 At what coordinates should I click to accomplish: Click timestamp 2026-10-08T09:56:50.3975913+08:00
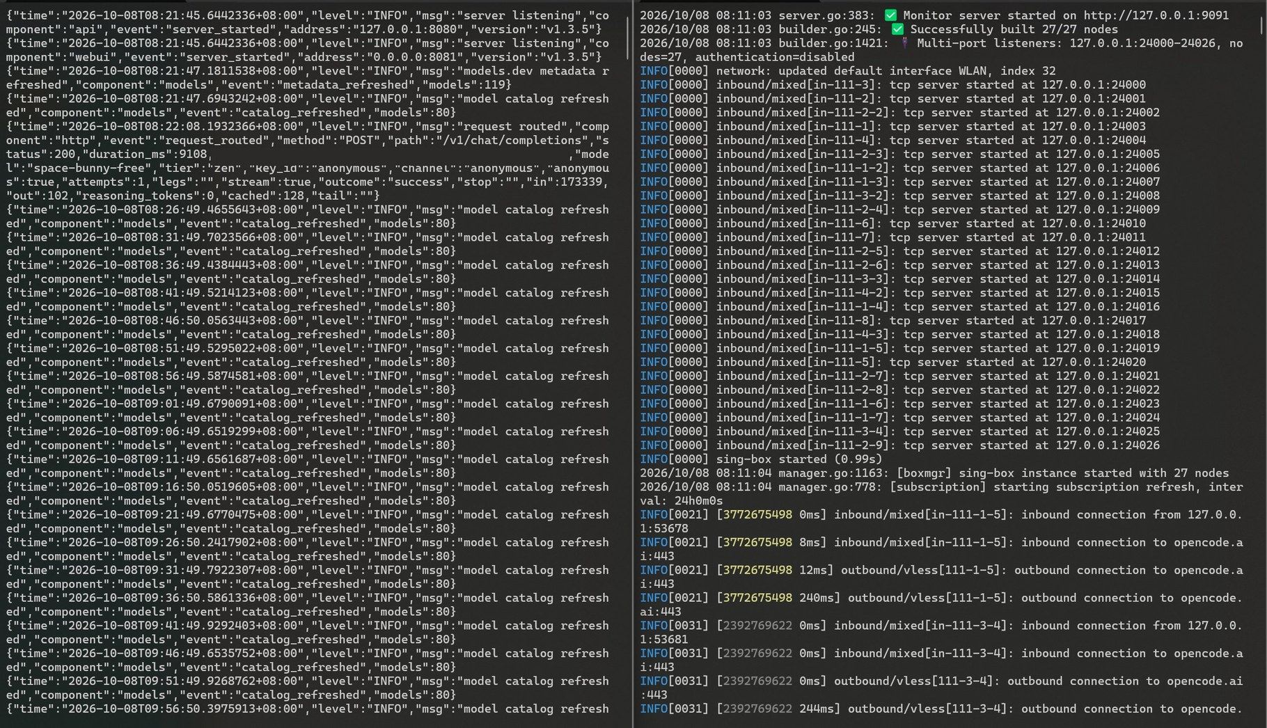[183, 709]
